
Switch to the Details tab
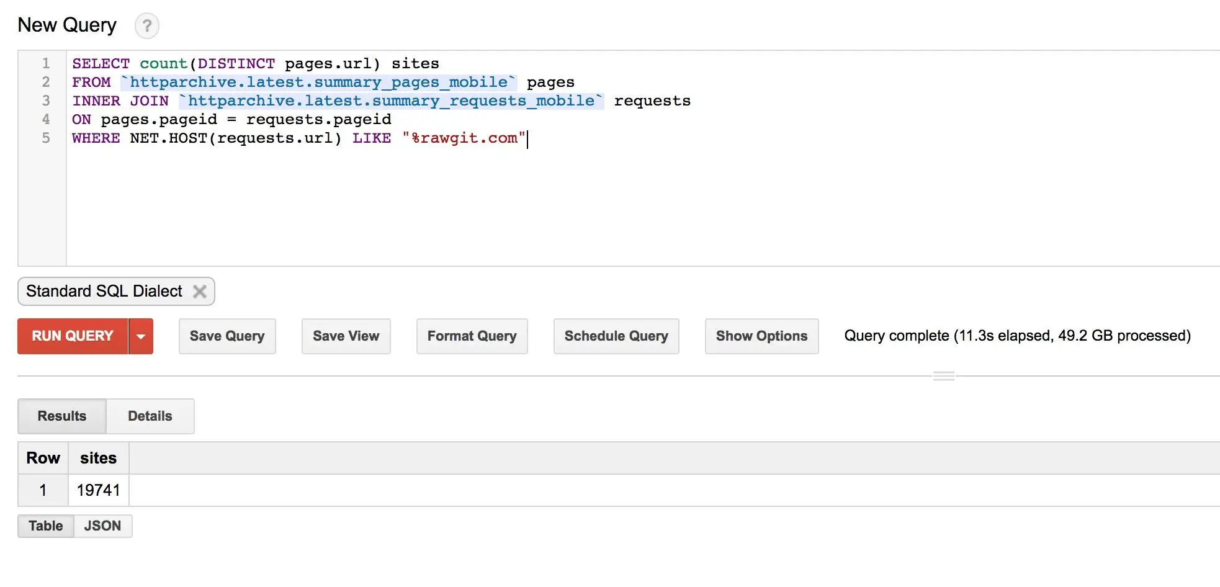point(150,416)
